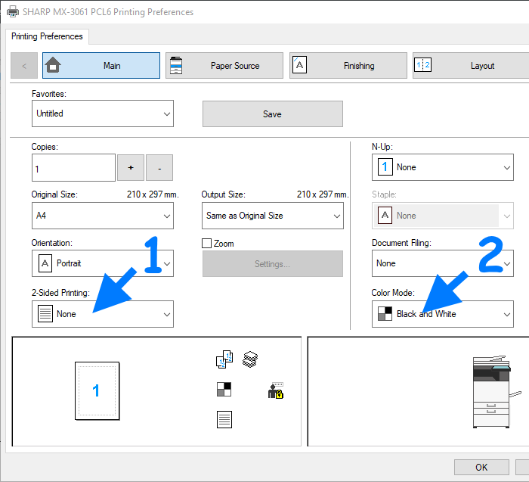Image resolution: width=529 pixels, height=482 pixels.
Task: Open the greyed-out Staple dropdown
Action: coord(443,216)
